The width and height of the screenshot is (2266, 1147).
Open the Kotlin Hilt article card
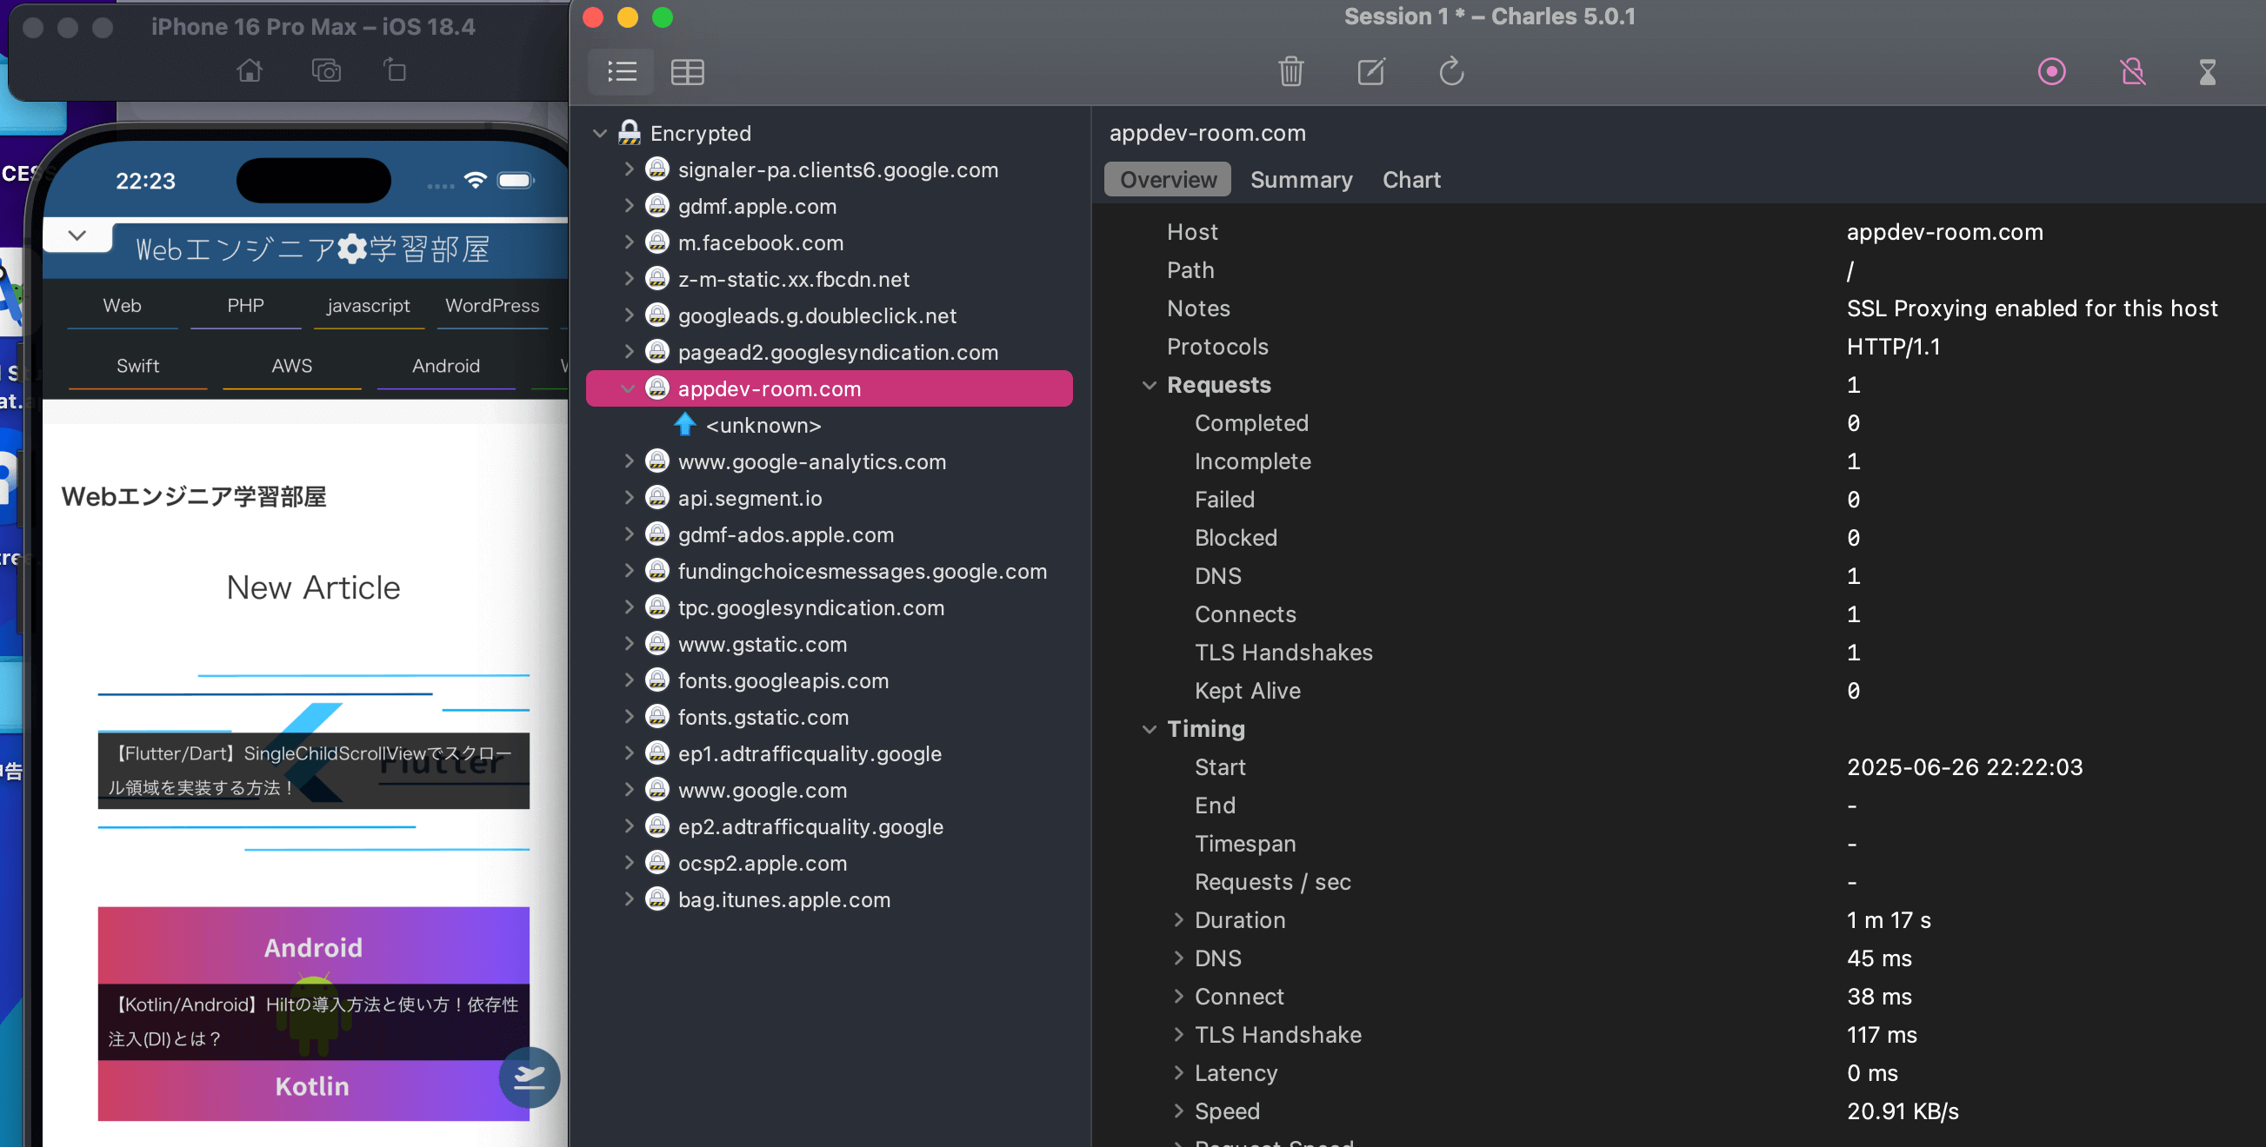tap(314, 1014)
